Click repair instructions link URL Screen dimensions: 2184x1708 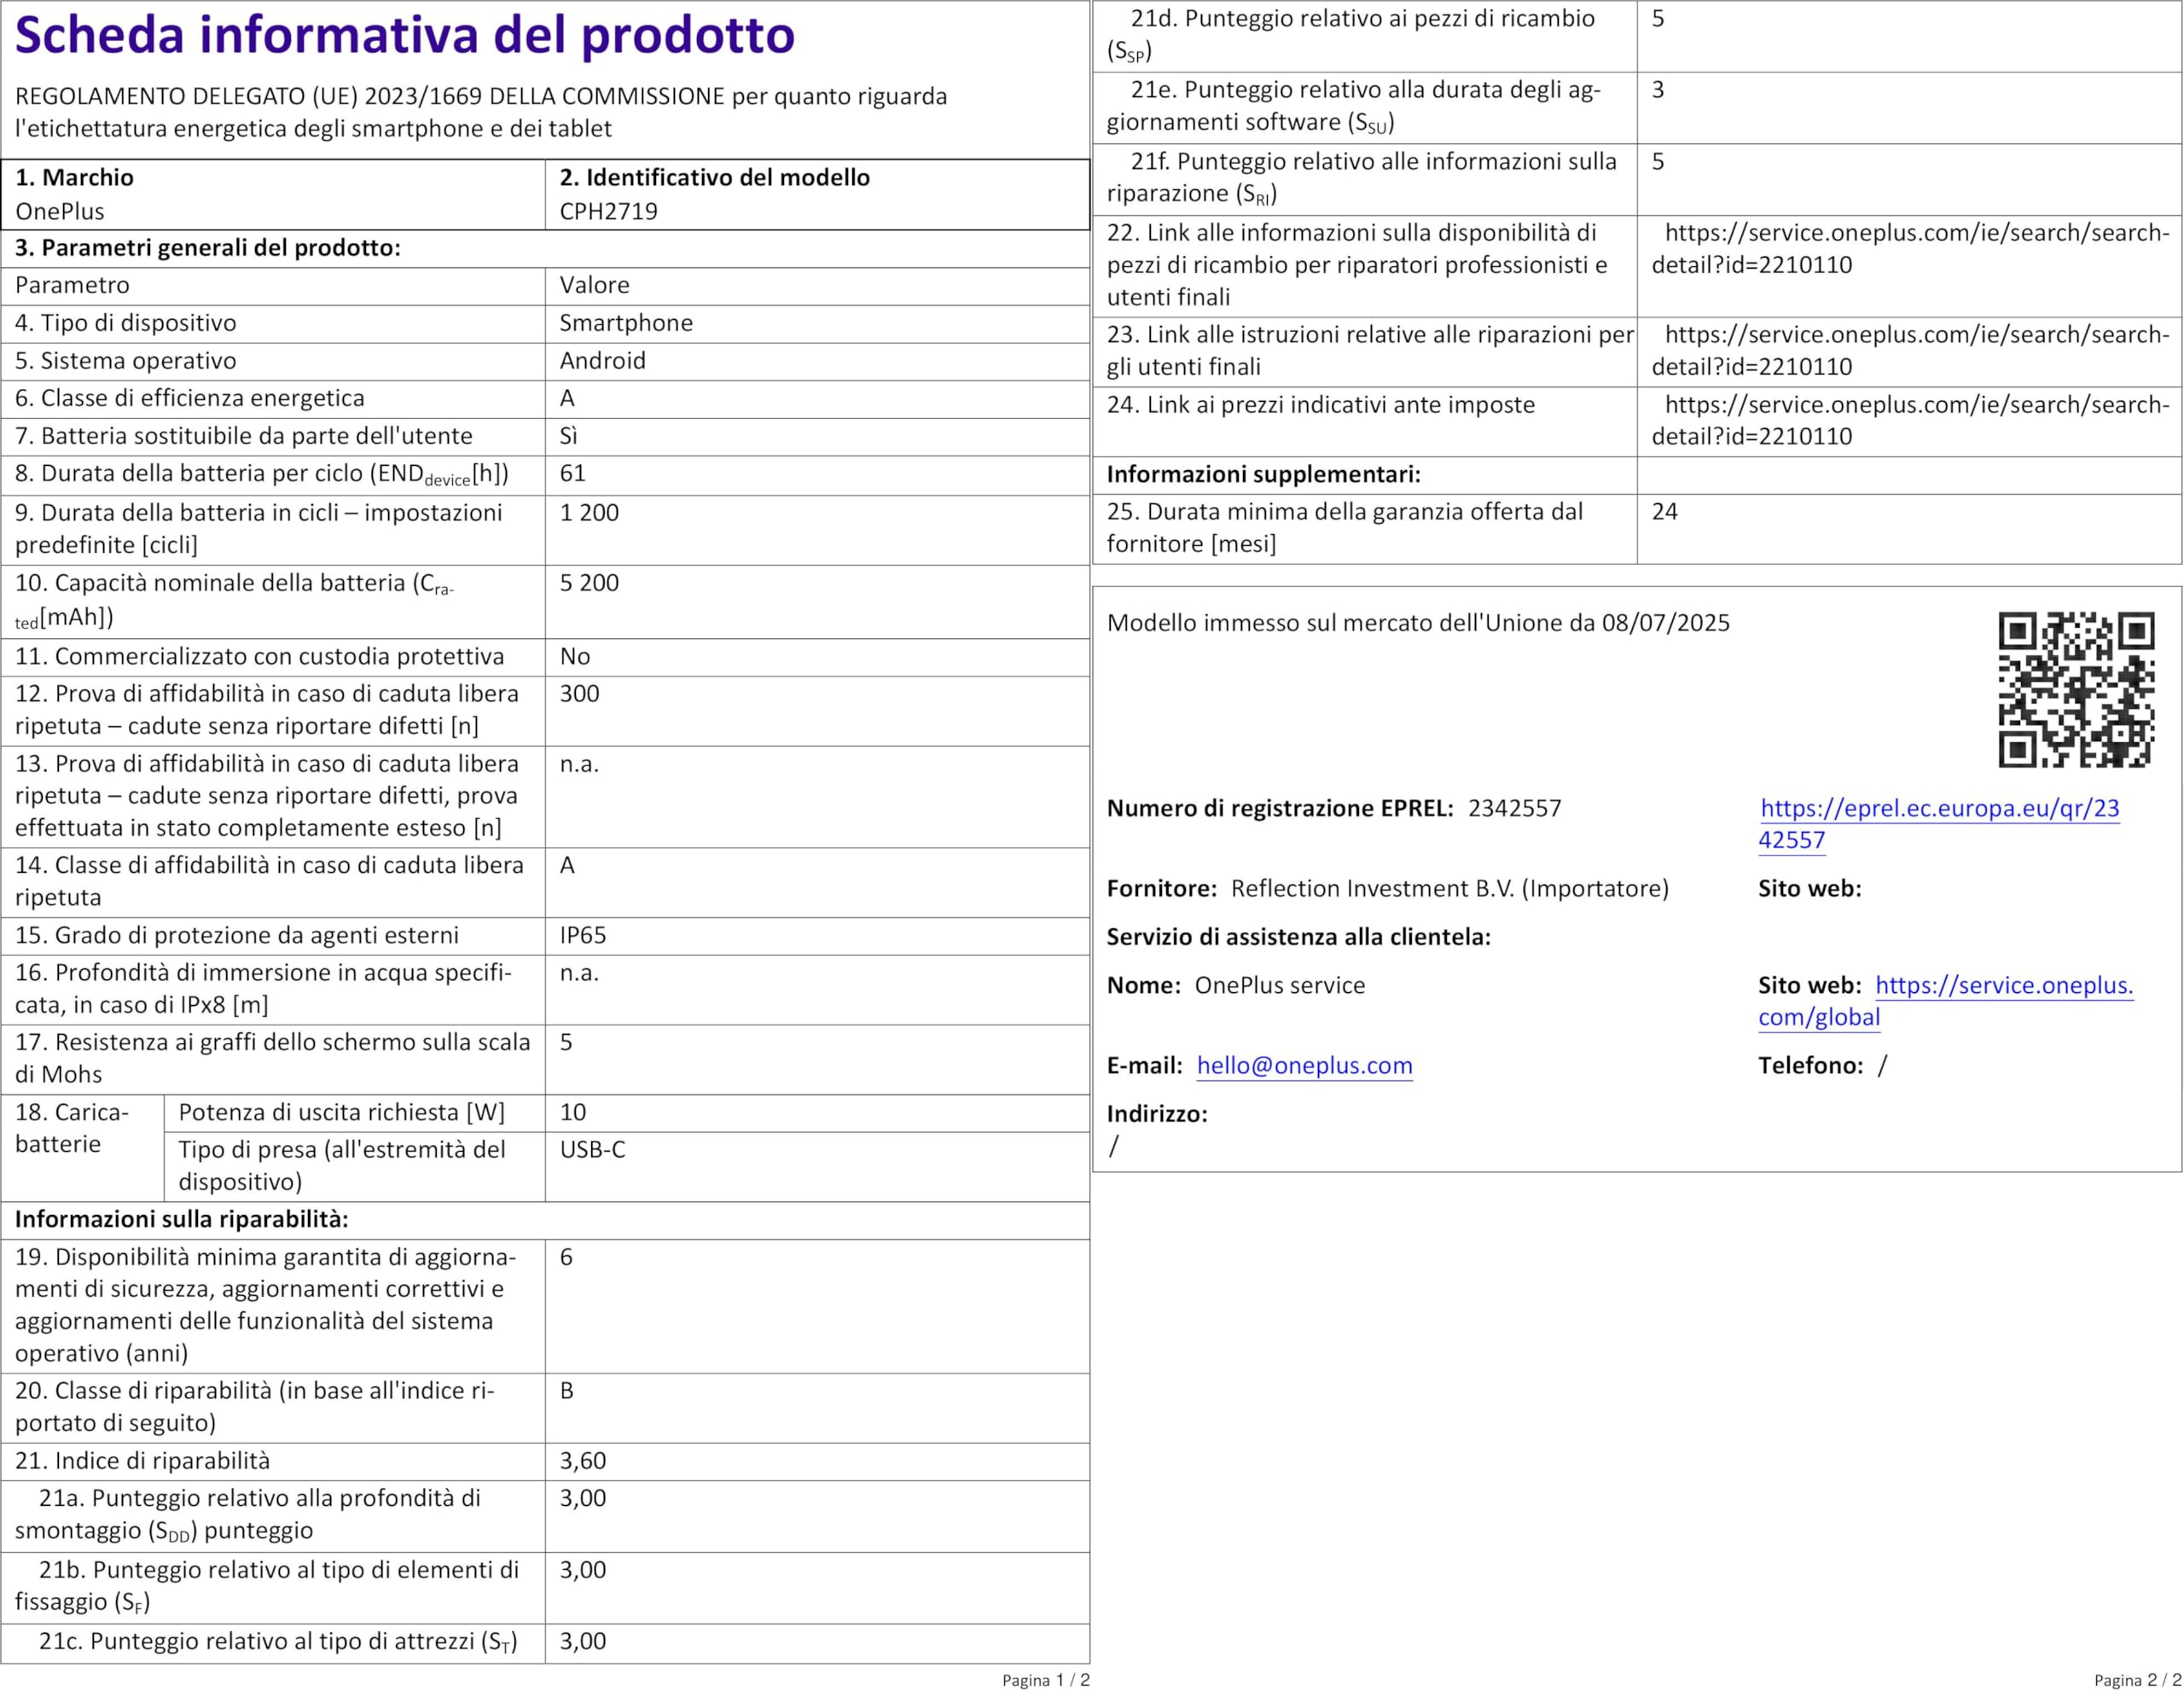[1910, 350]
